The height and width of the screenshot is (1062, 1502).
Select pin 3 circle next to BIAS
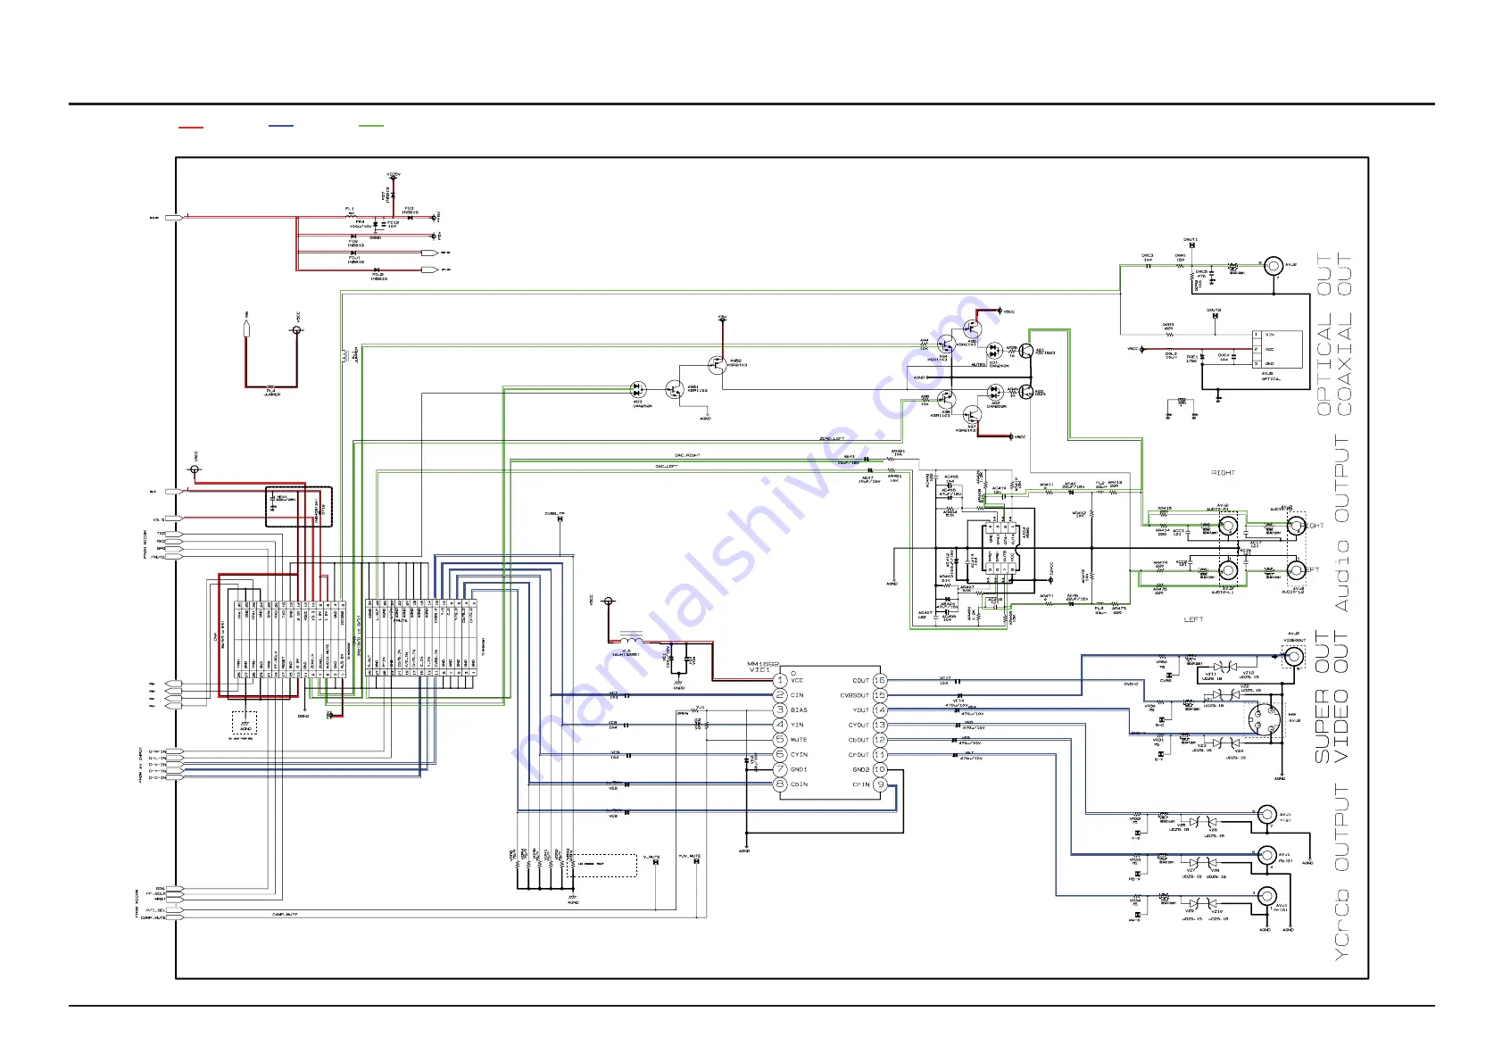click(780, 710)
